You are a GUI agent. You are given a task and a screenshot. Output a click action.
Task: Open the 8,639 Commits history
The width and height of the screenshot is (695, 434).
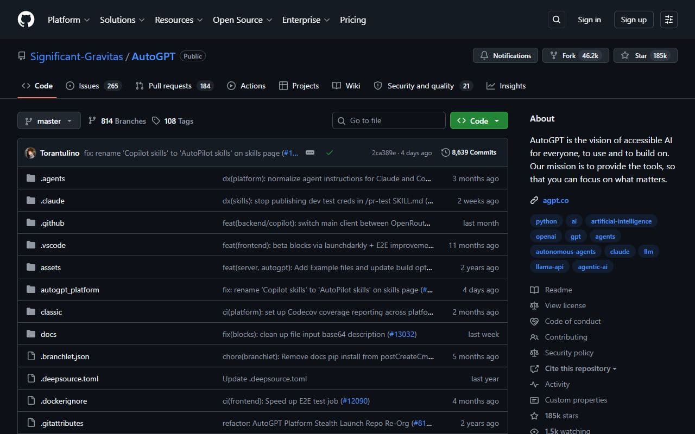[x=469, y=152]
